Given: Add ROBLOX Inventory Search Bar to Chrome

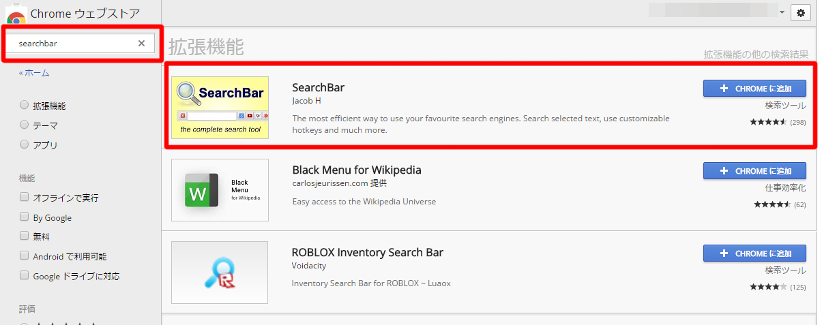Looking at the screenshot, I should pos(754,253).
